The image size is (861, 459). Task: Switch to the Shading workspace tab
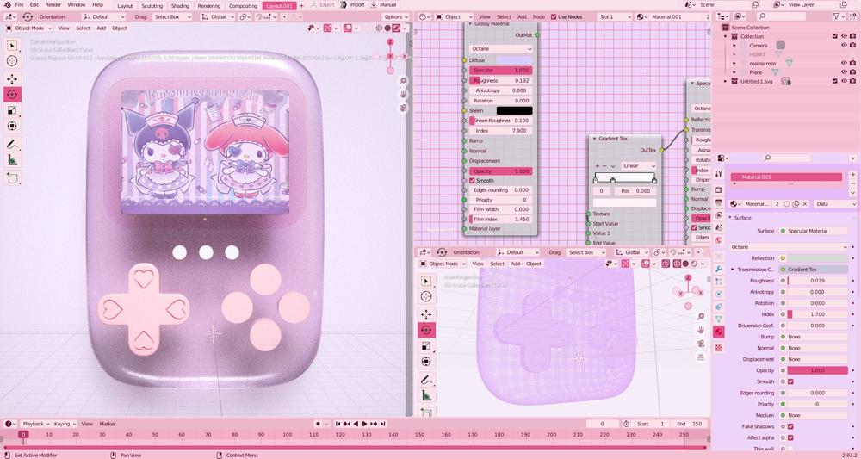tap(180, 5)
